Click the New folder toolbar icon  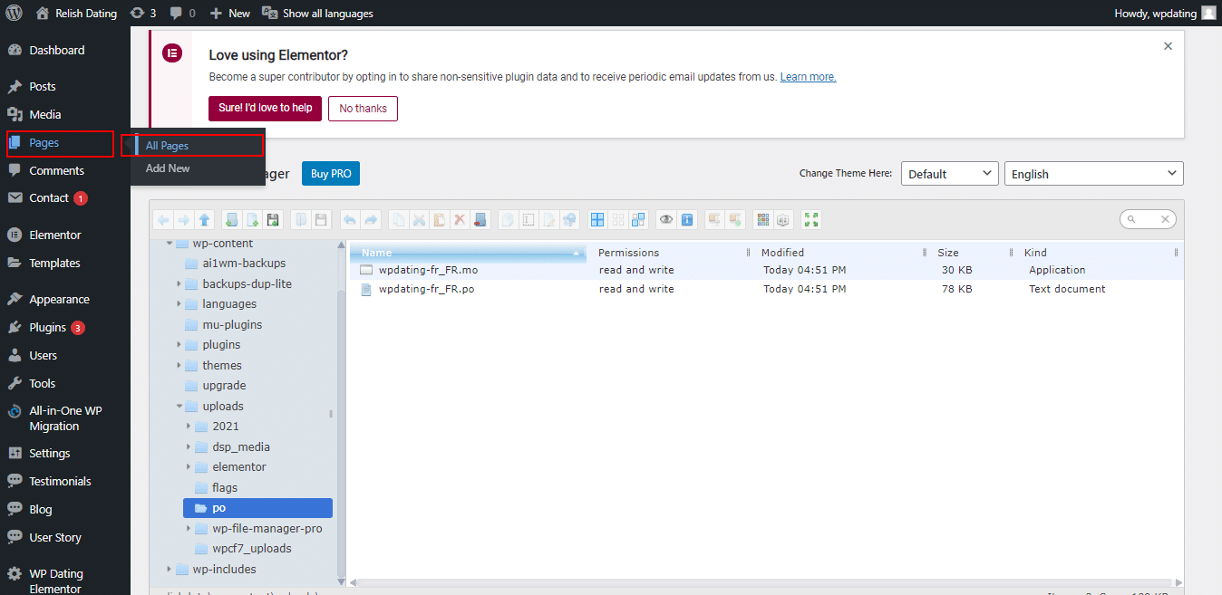[232, 219]
